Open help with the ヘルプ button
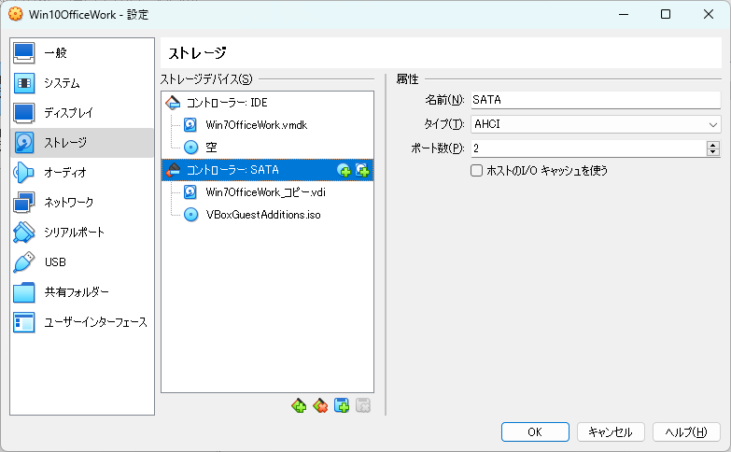Image resolution: width=731 pixels, height=452 pixels. coord(686,432)
